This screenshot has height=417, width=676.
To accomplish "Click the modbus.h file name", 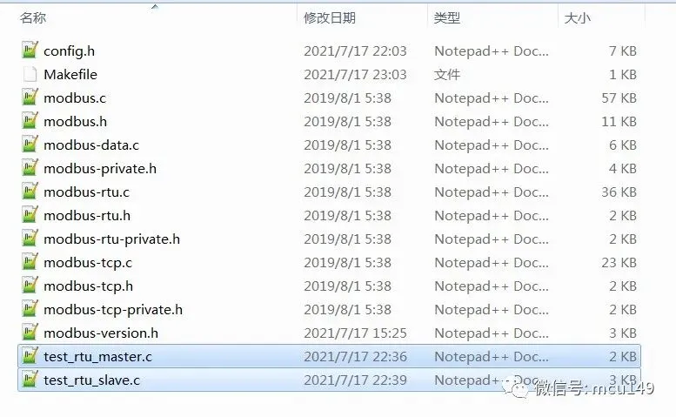I will tap(75, 122).
